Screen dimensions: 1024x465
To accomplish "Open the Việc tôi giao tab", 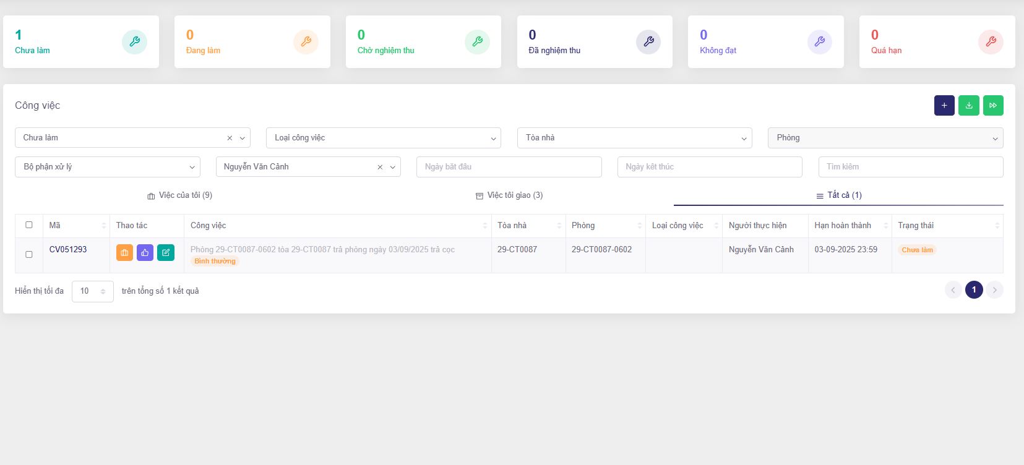I will 509,195.
